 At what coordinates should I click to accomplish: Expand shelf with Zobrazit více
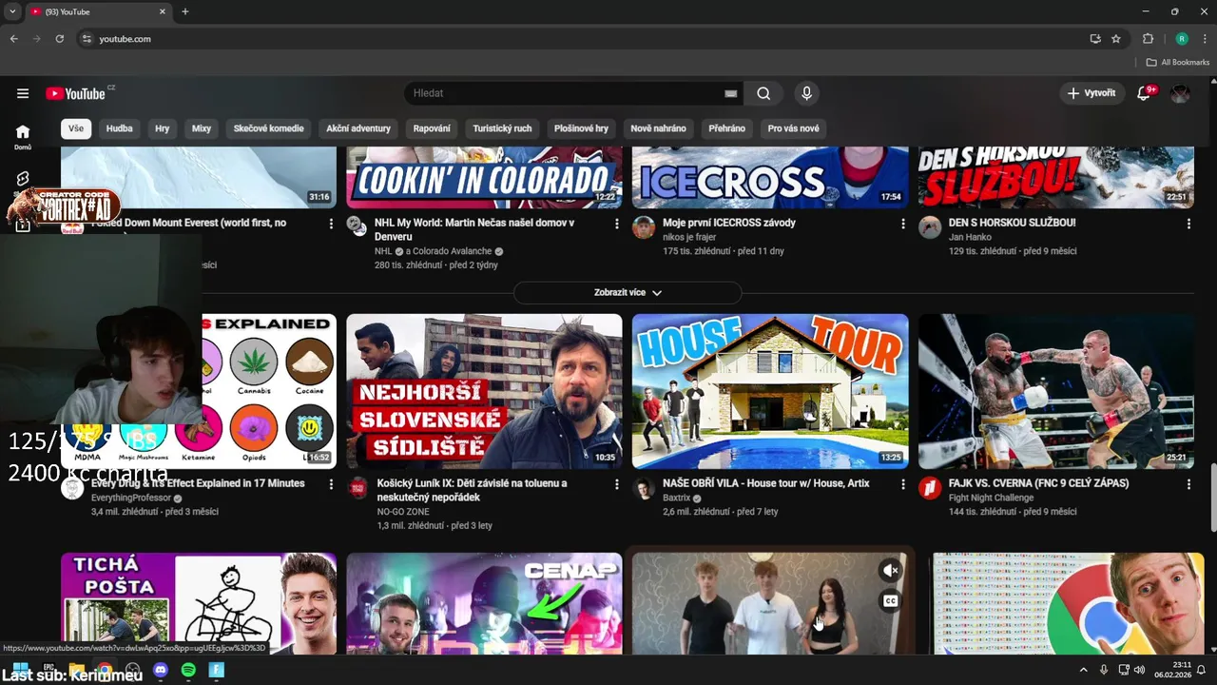pos(628,293)
